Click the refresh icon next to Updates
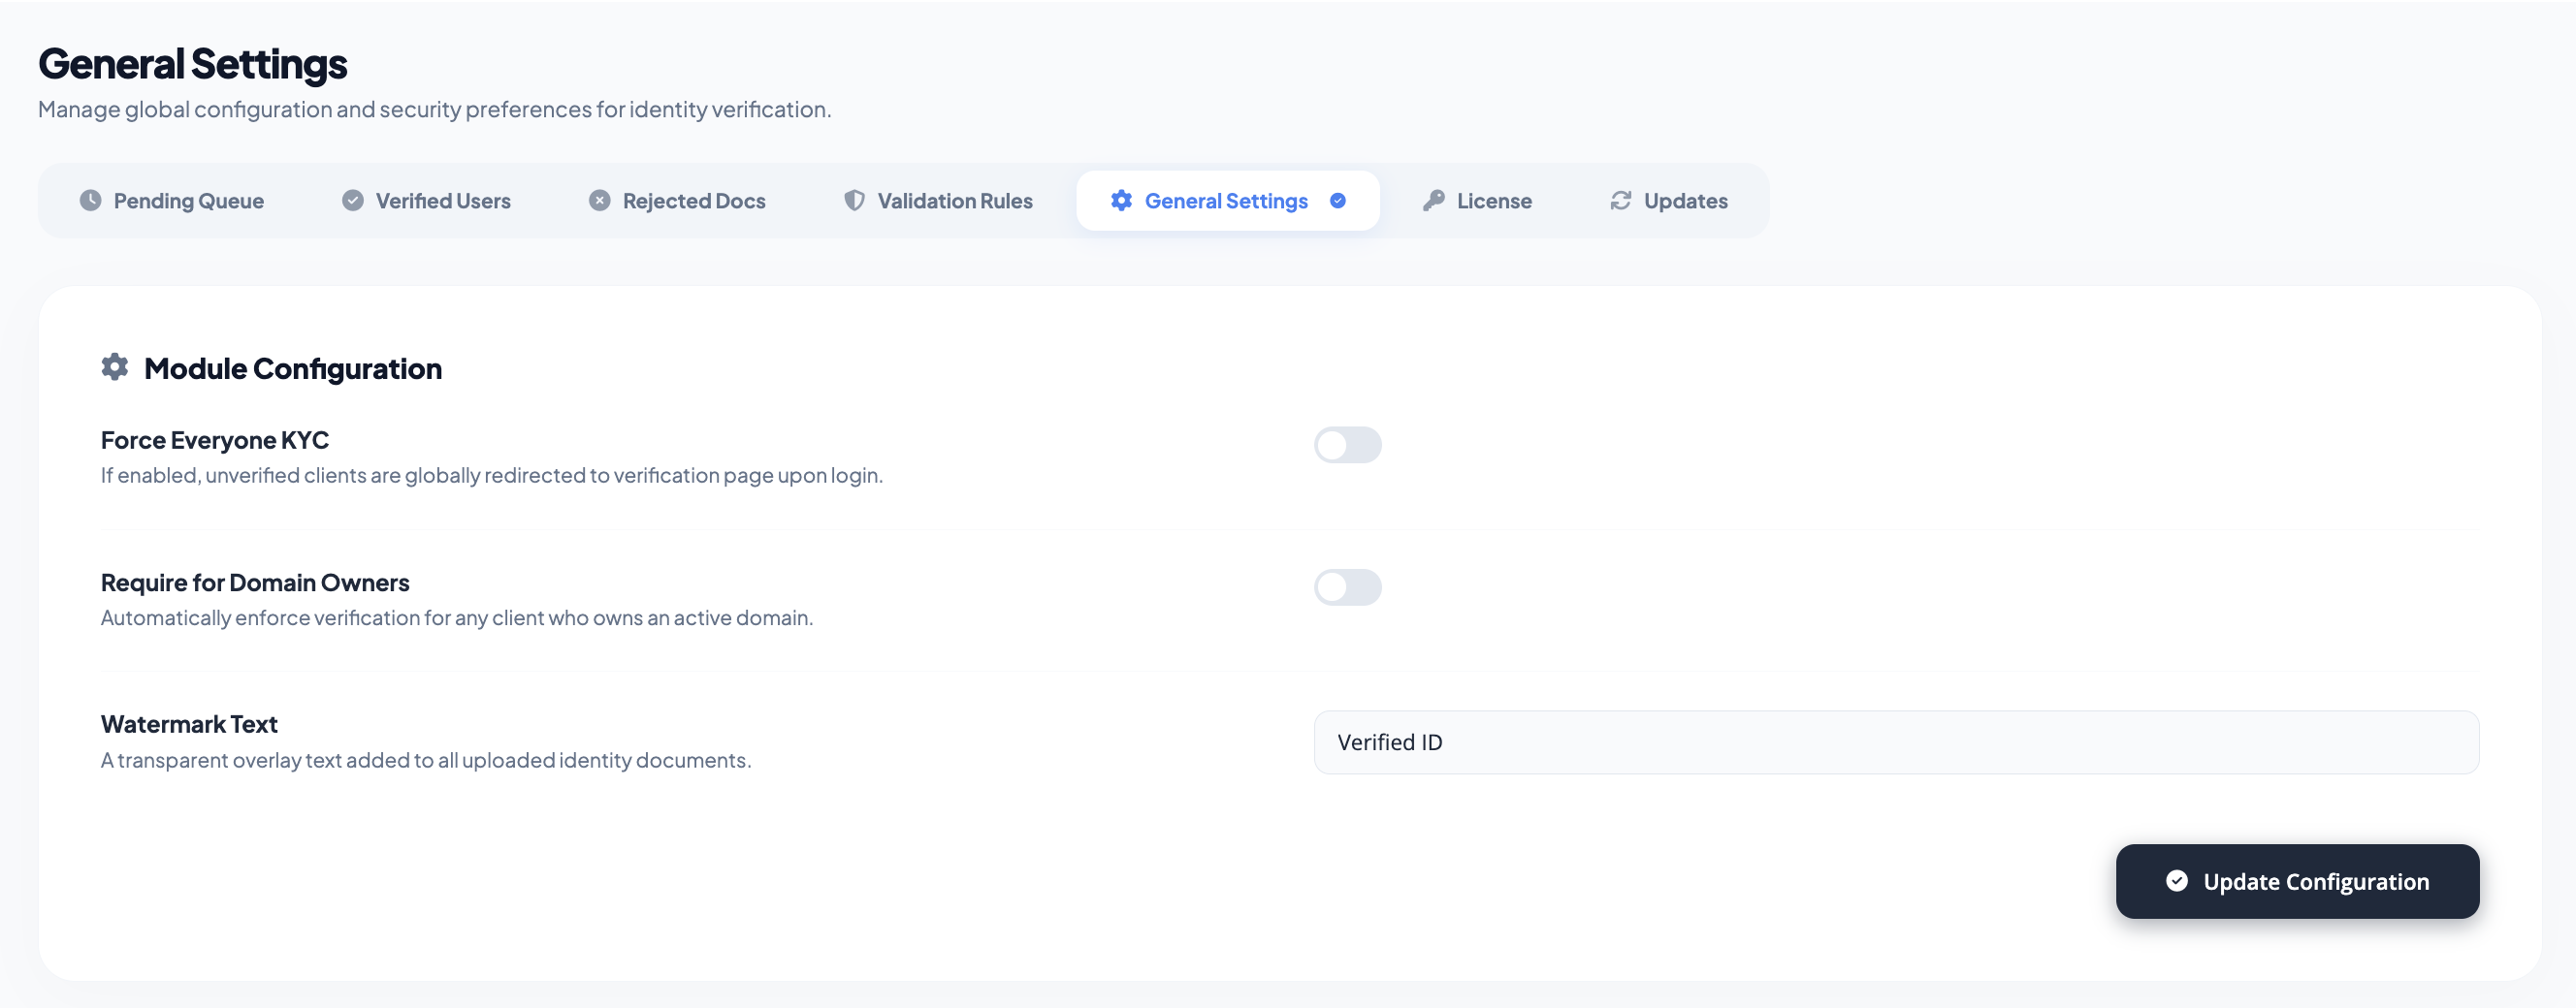Viewport: 2576px width, 1008px height. pos(1621,200)
